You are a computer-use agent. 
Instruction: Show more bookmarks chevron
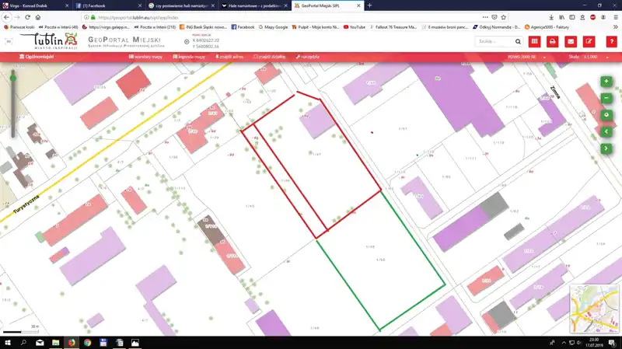615,27
